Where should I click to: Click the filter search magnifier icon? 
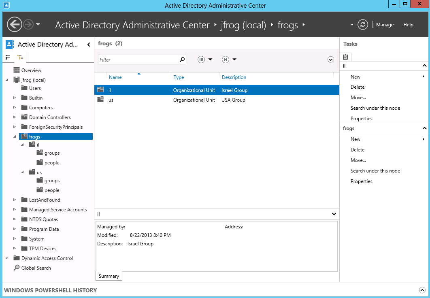tap(182, 60)
